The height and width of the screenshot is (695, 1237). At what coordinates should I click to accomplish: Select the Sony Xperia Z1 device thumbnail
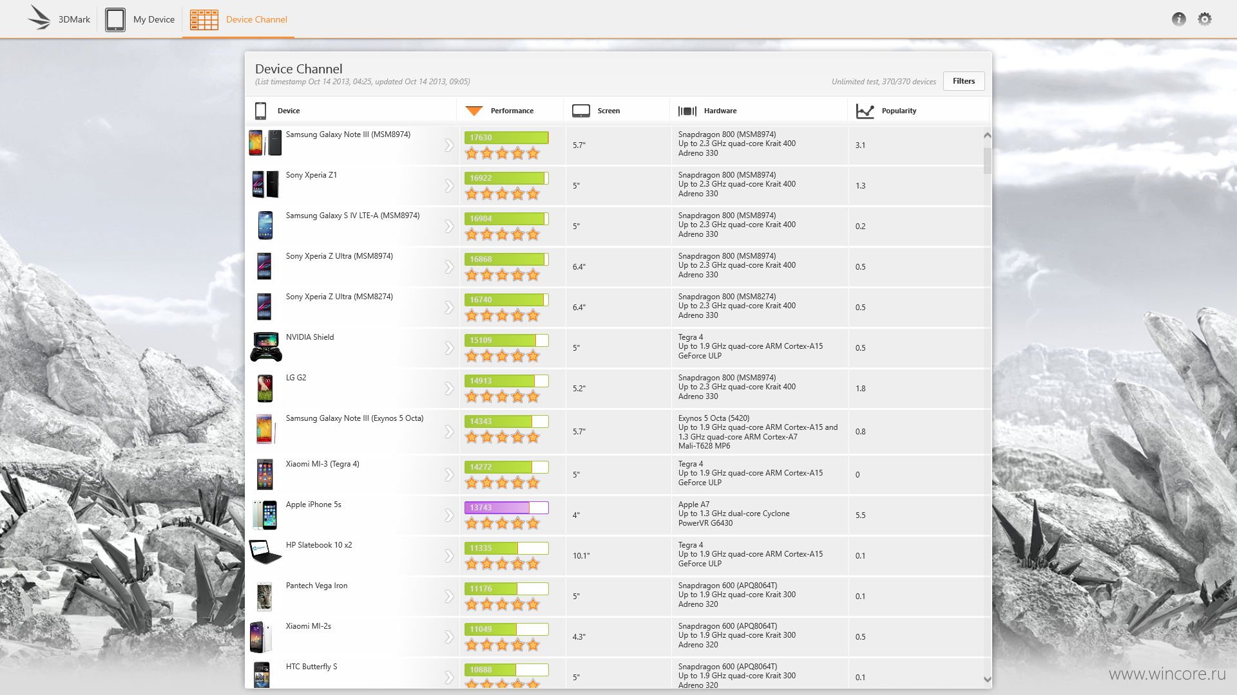[265, 184]
